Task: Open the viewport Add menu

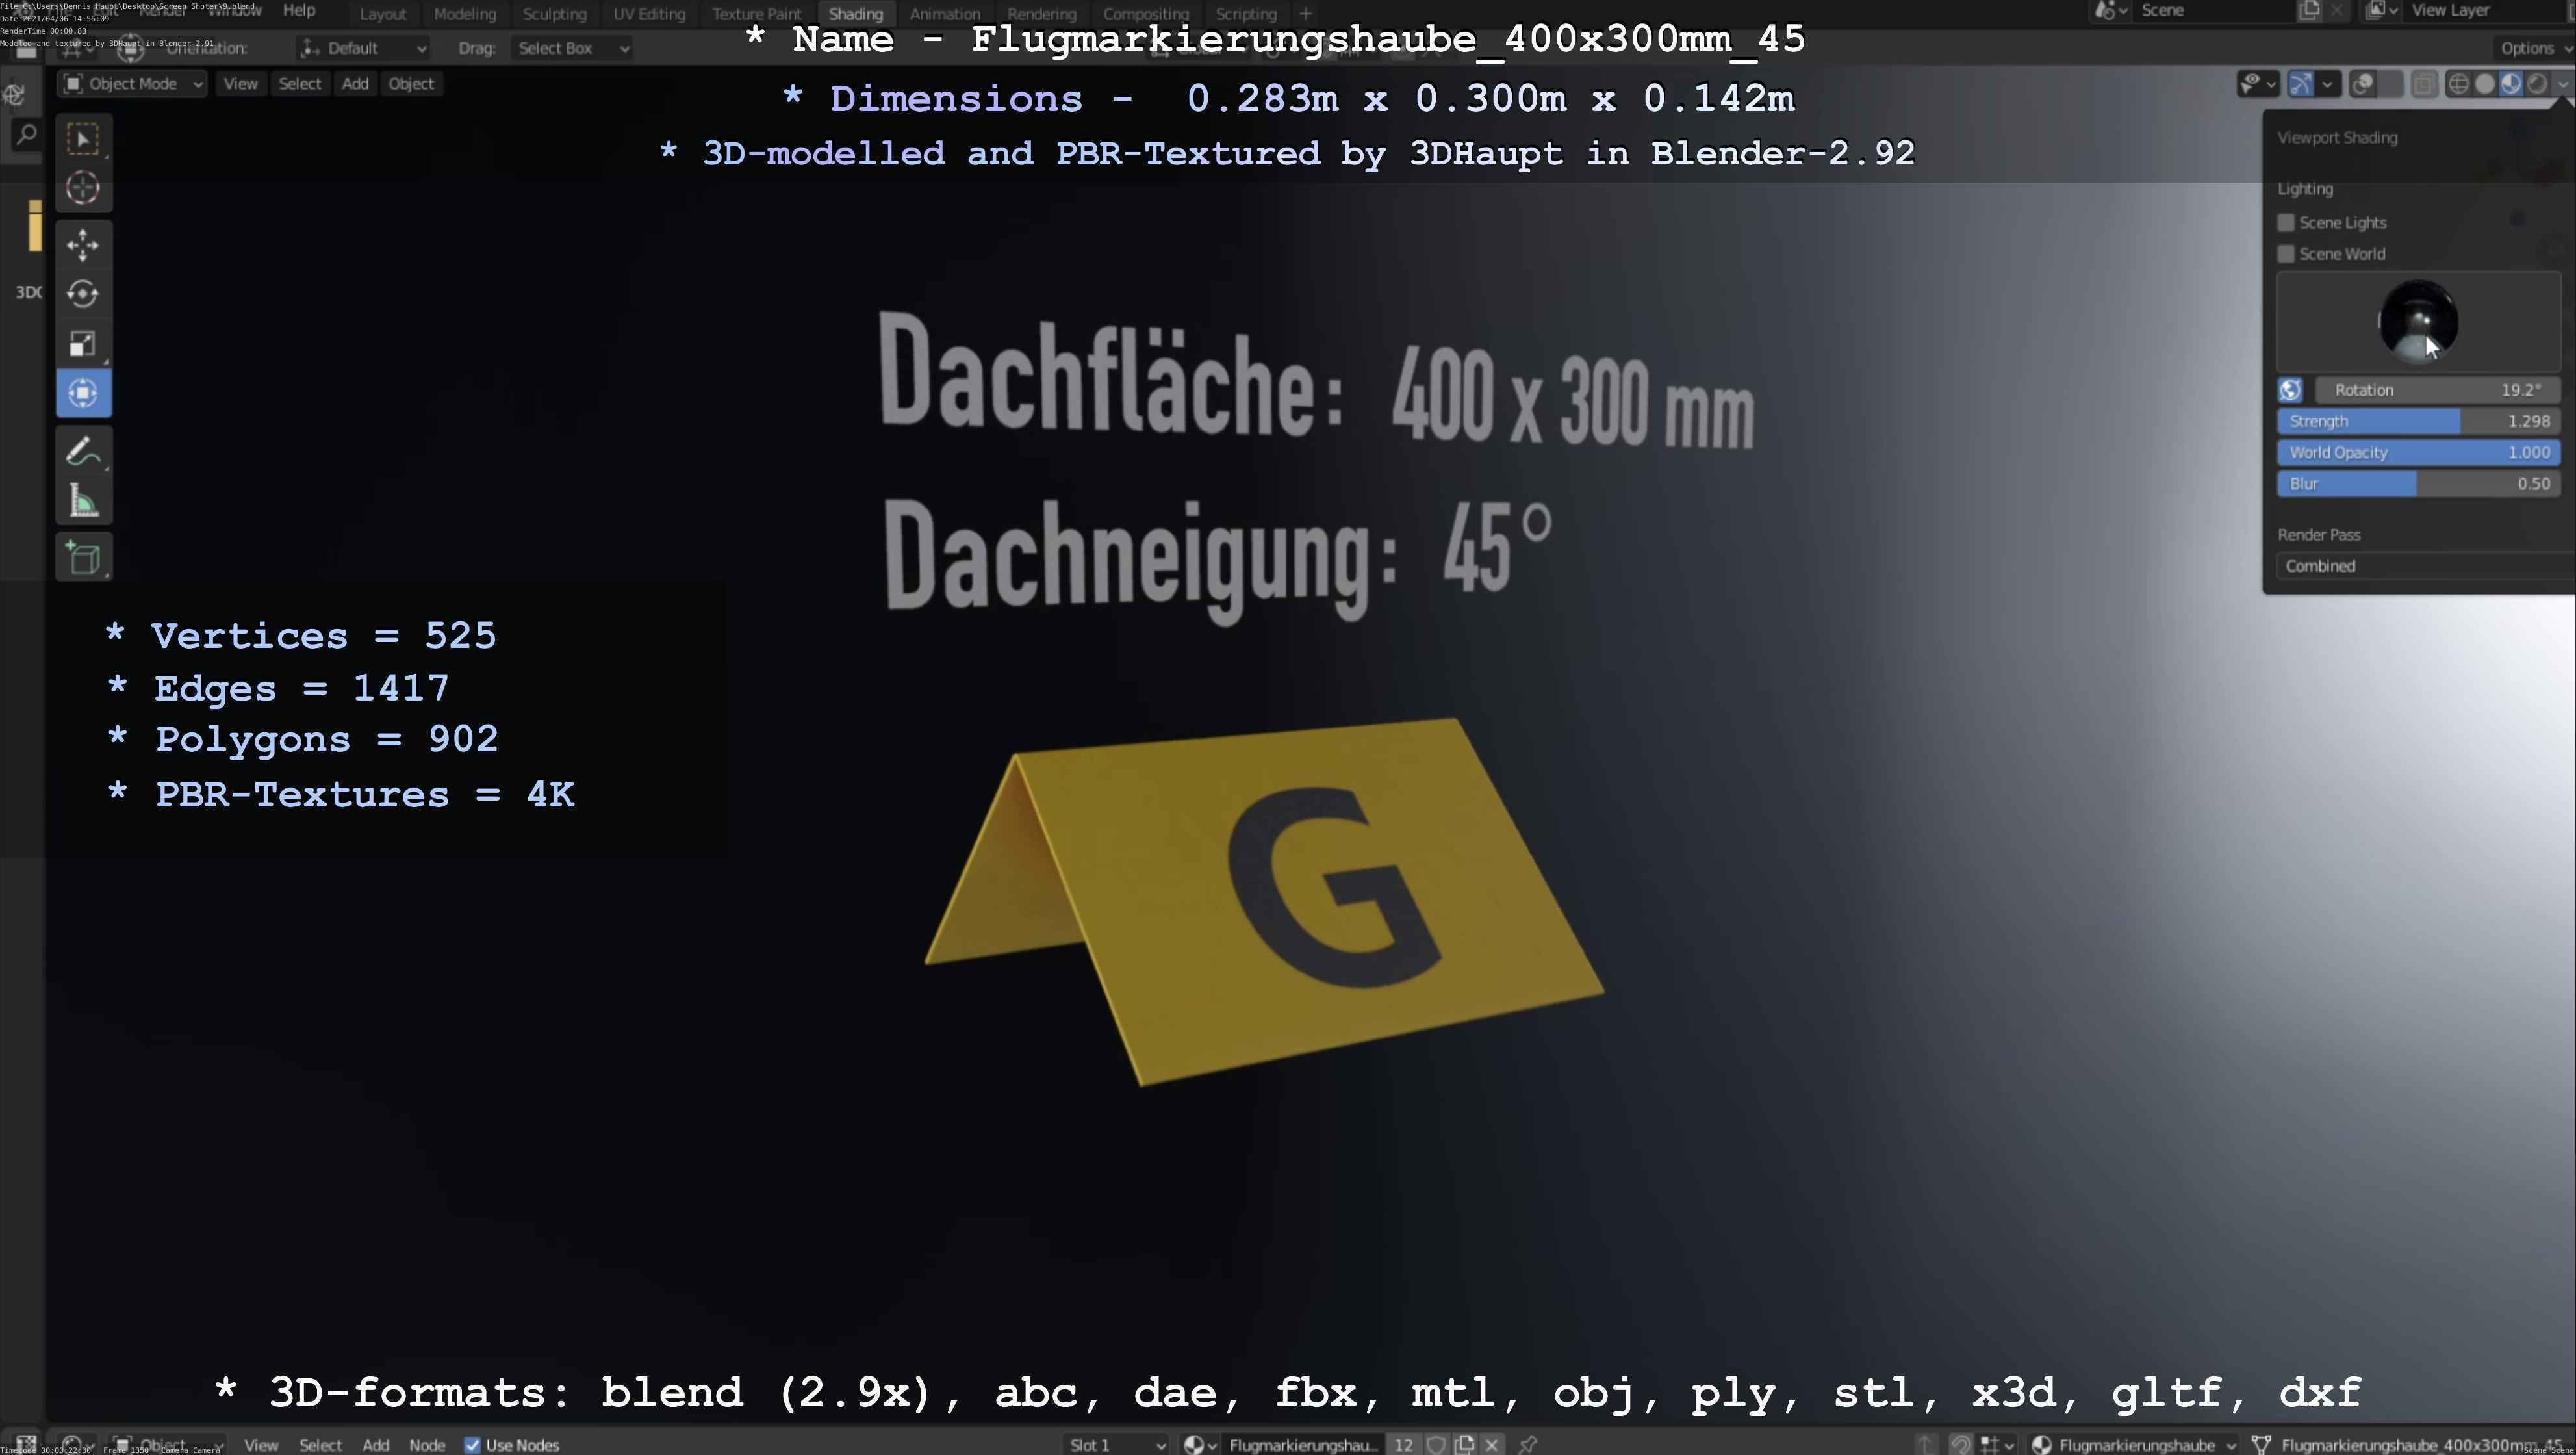Action: click(x=355, y=84)
